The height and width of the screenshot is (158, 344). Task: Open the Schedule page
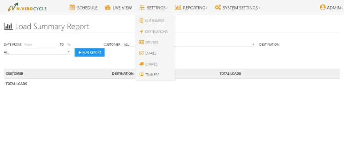point(83,8)
